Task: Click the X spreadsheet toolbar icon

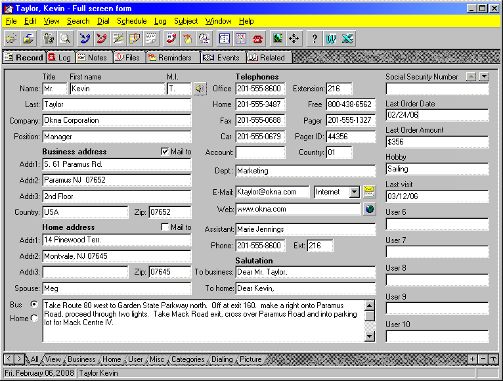Action: pos(347,39)
